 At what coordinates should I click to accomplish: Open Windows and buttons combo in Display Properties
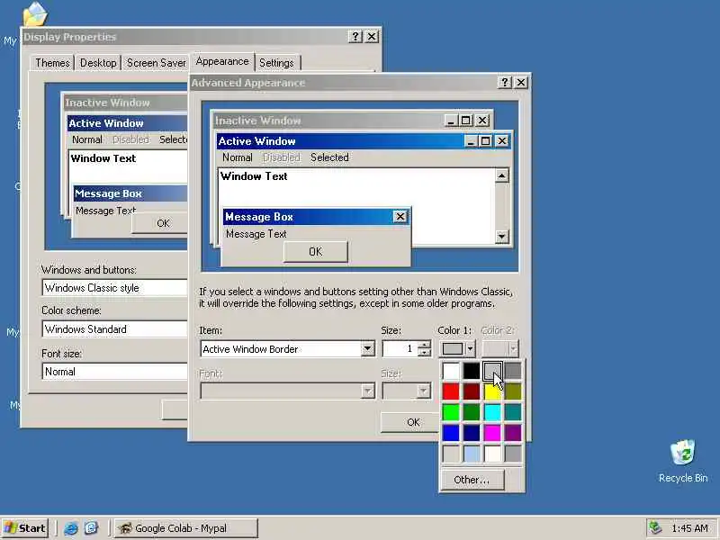pos(115,288)
